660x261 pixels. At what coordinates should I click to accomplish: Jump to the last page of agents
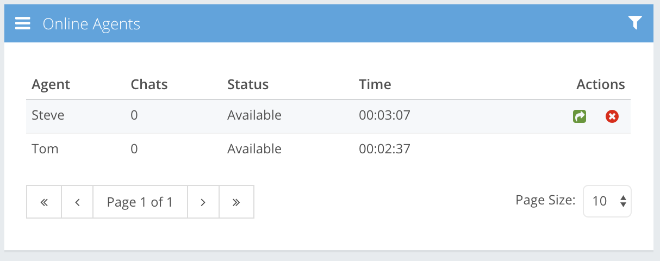pyautogui.click(x=236, y=202)
